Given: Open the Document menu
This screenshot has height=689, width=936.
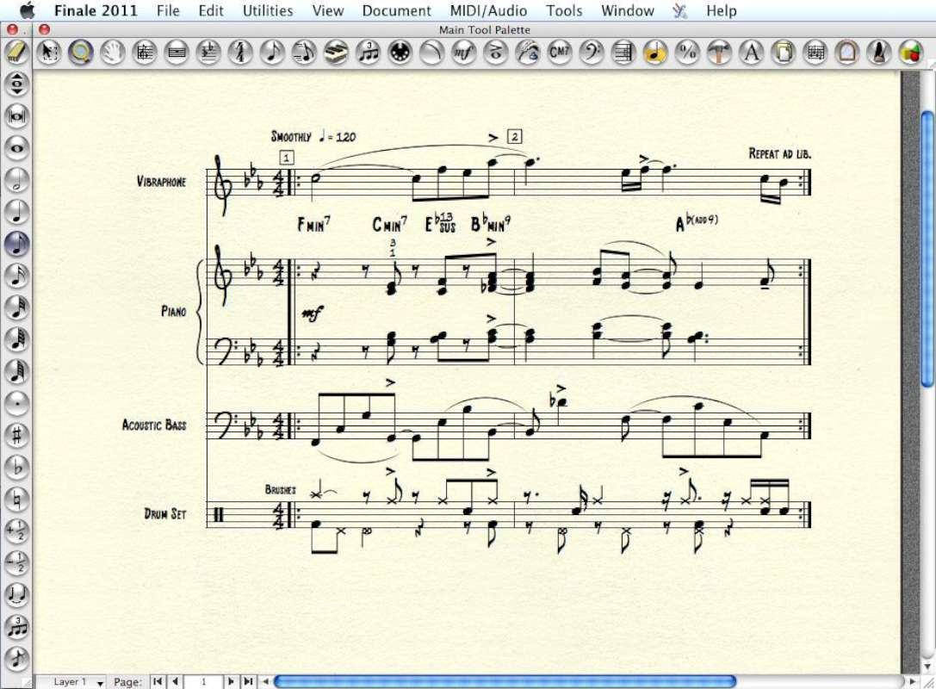Looking at the screenshot, I should tap(396, 10).
